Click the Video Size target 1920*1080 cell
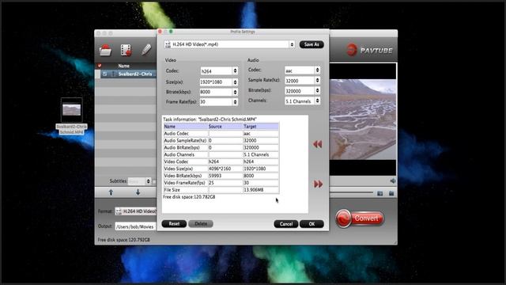 point(261,169)
